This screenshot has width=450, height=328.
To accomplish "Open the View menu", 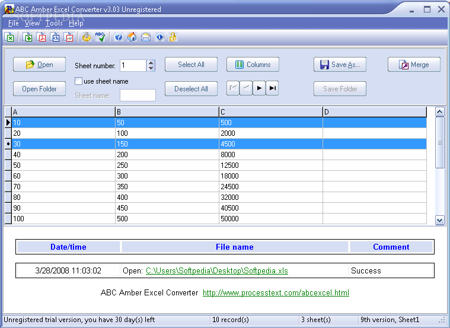I will point(32,23).
